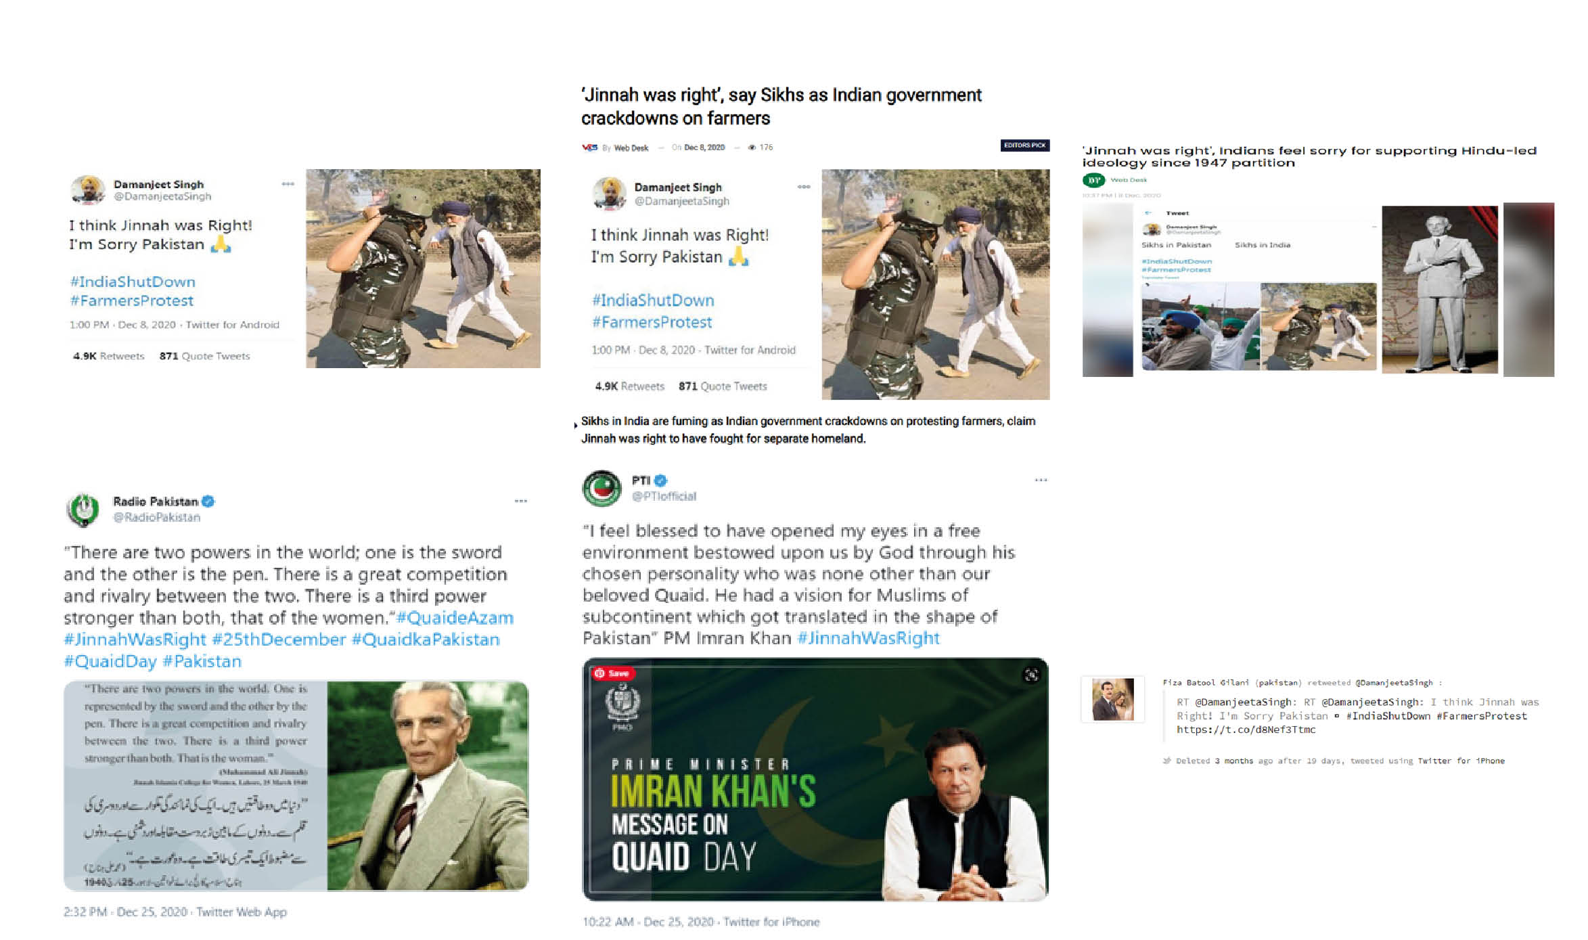Click 871 Quote Tweets in the article tweet

[723, 386]
